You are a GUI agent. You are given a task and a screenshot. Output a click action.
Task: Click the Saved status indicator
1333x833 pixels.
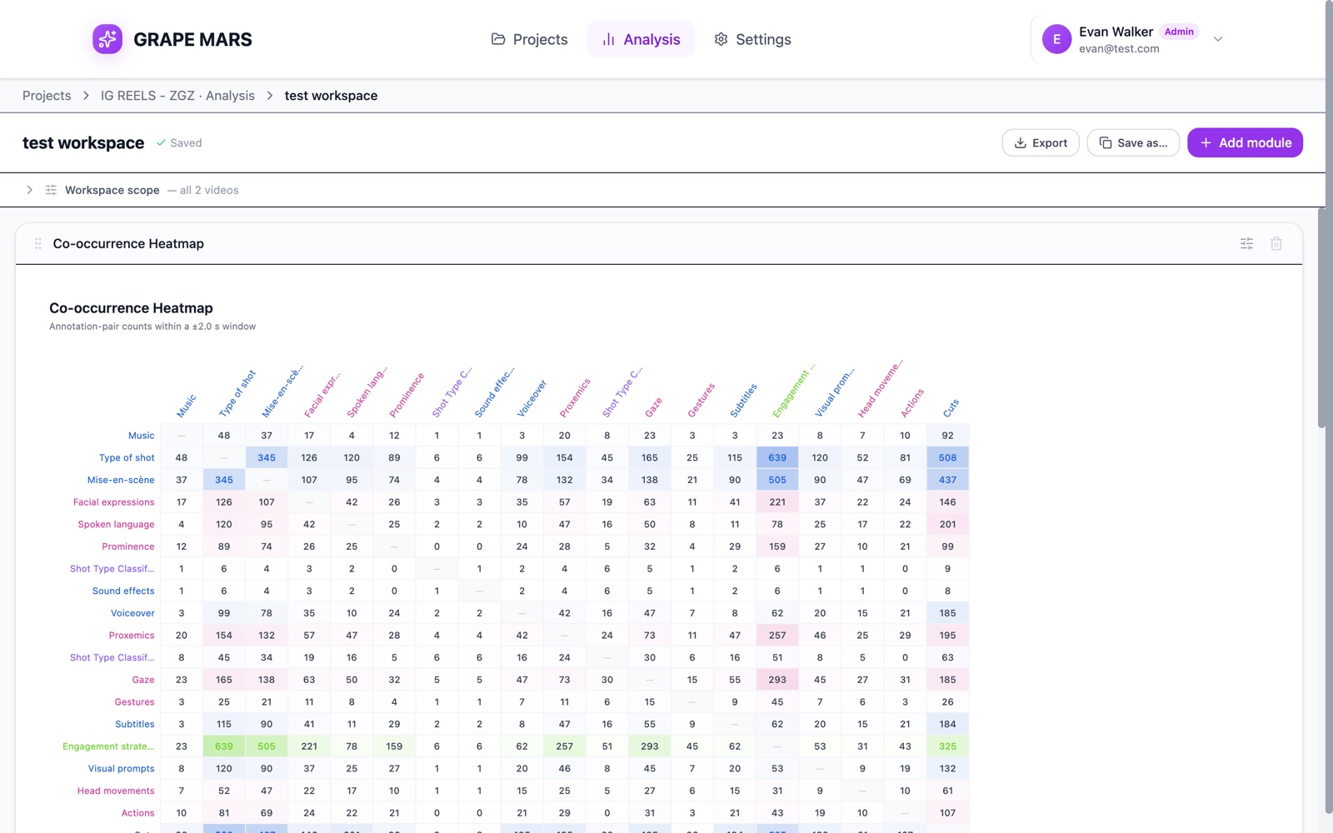coord(179,143)
